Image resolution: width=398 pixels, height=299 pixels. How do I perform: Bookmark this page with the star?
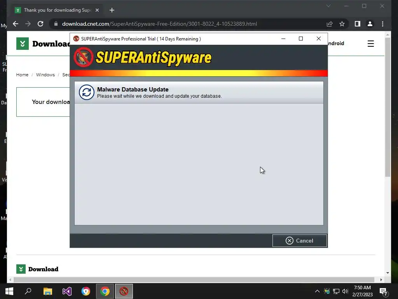pos(342,24)
